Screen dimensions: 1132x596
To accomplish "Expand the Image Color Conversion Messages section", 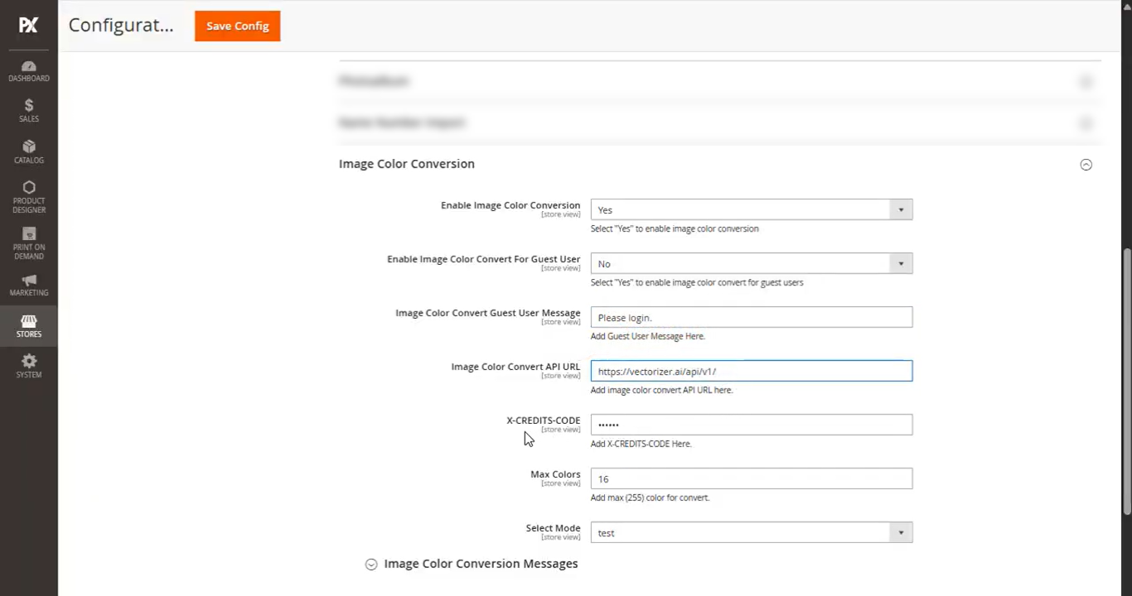I will click(x=371, y=565).
